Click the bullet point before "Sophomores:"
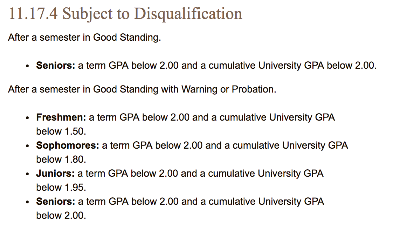414x230 pixels. (x=27, y=146)
